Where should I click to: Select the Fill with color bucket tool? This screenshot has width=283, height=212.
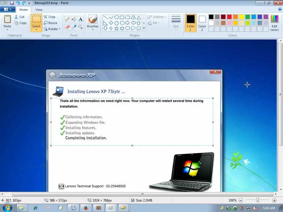tap(74, 19)
